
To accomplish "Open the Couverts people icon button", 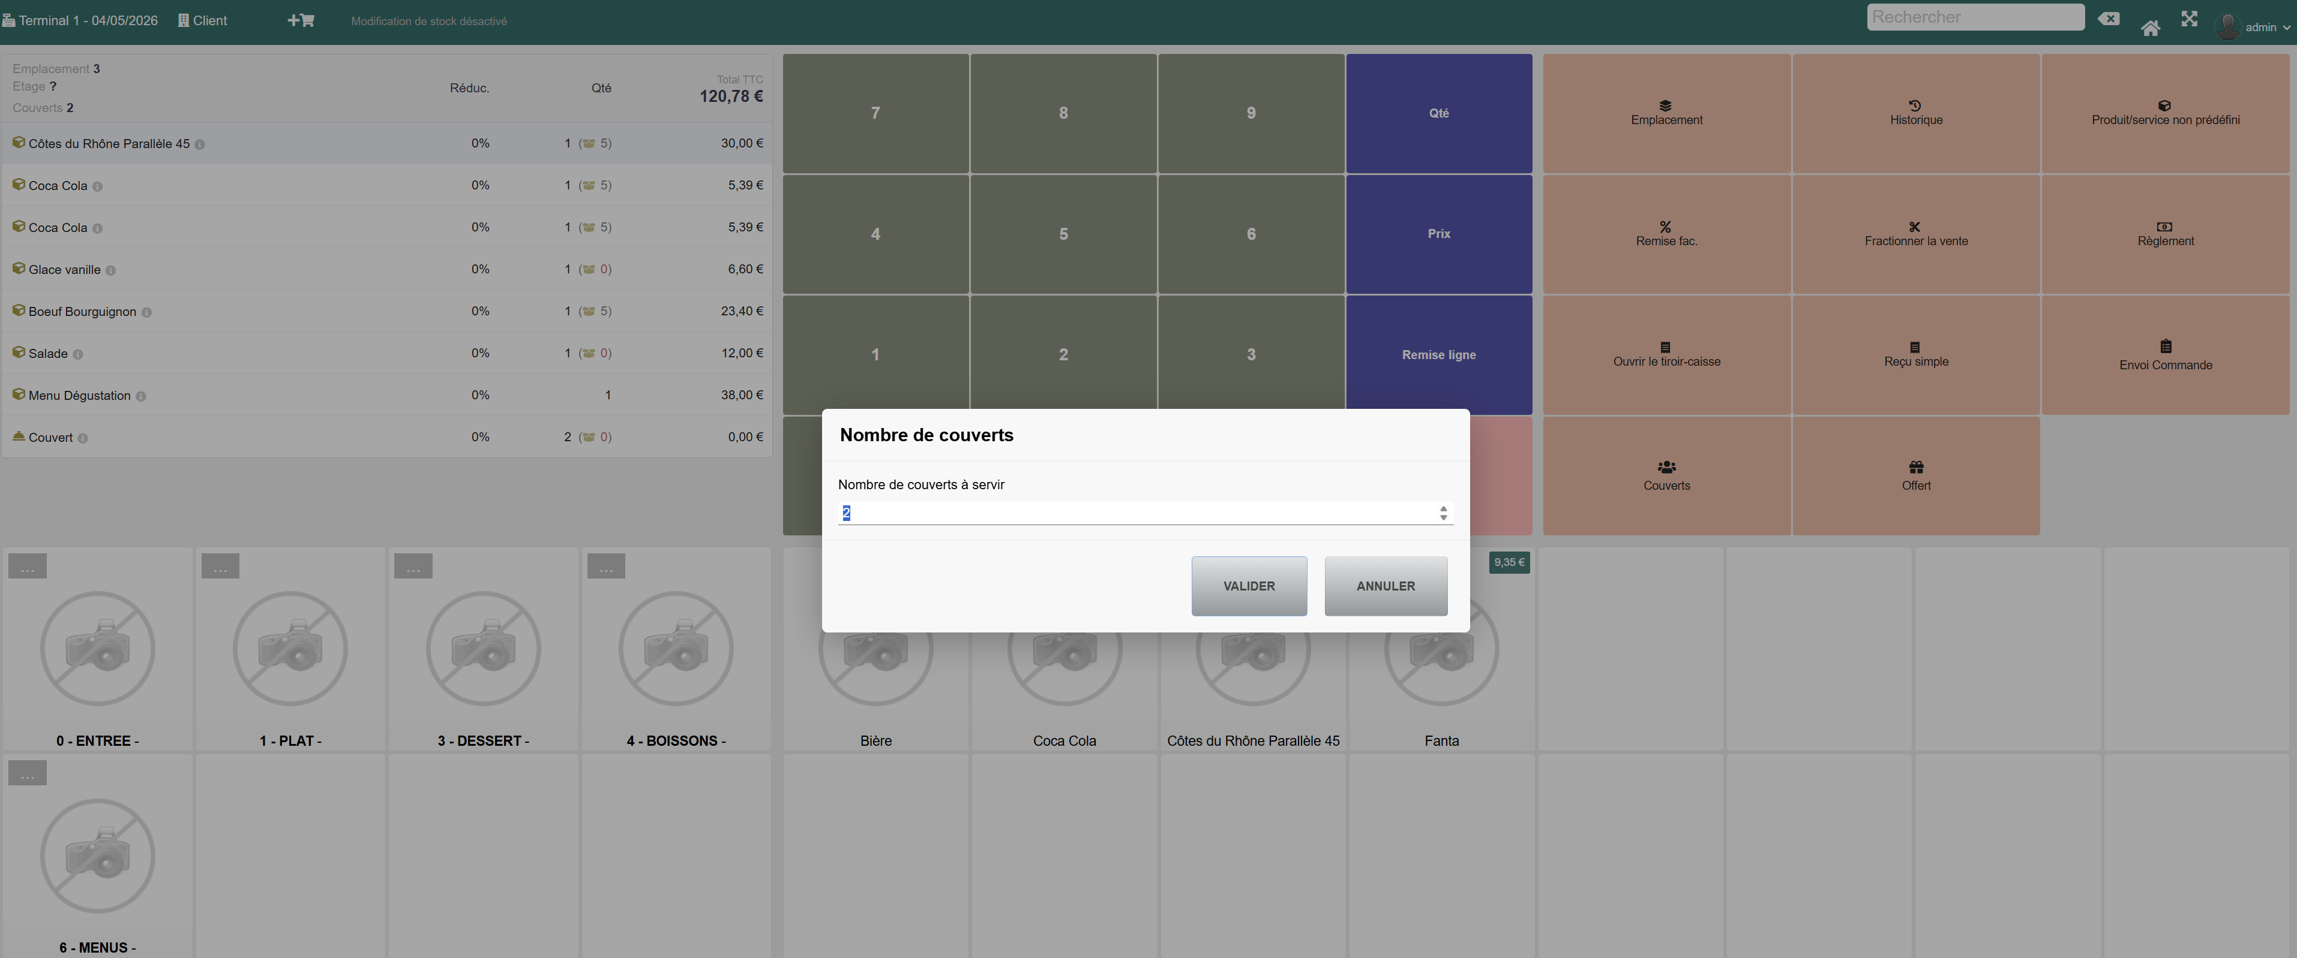I will coord(1666,476).
